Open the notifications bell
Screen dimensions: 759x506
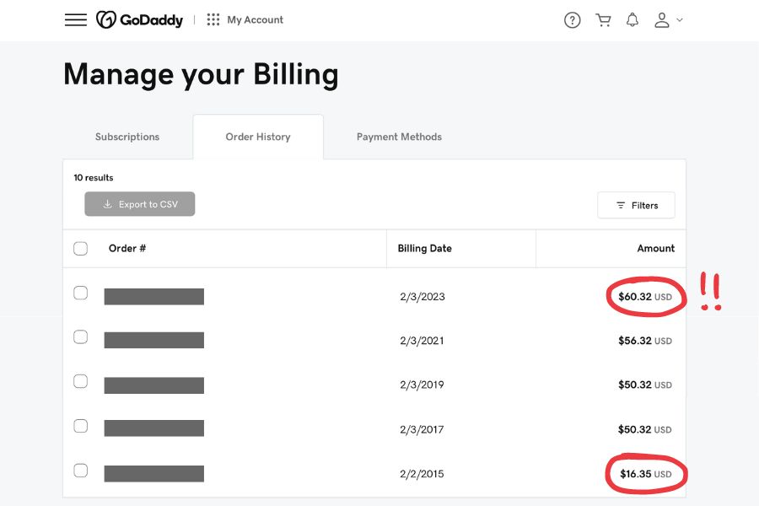pos(632,20)
